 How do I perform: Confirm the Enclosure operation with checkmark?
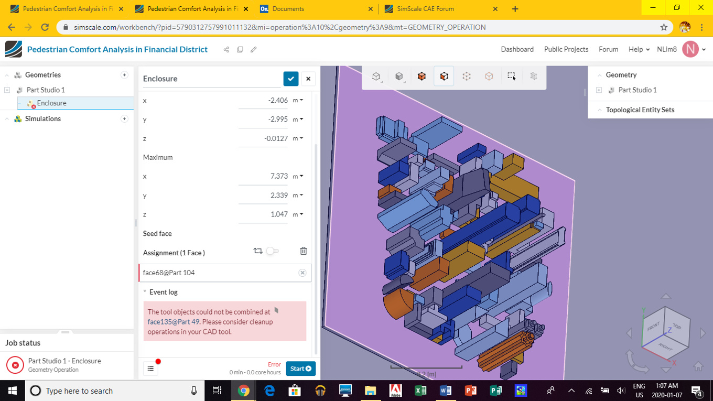click(291, 79)
